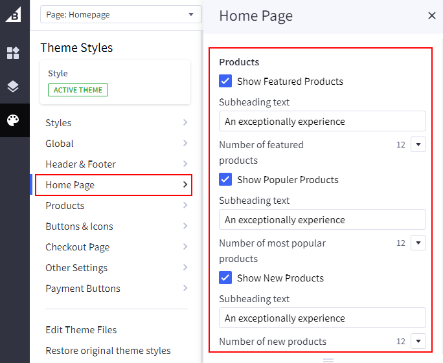The image size is (443, 363).
Task: Close the Home Page panel
Action: (432, 16)
